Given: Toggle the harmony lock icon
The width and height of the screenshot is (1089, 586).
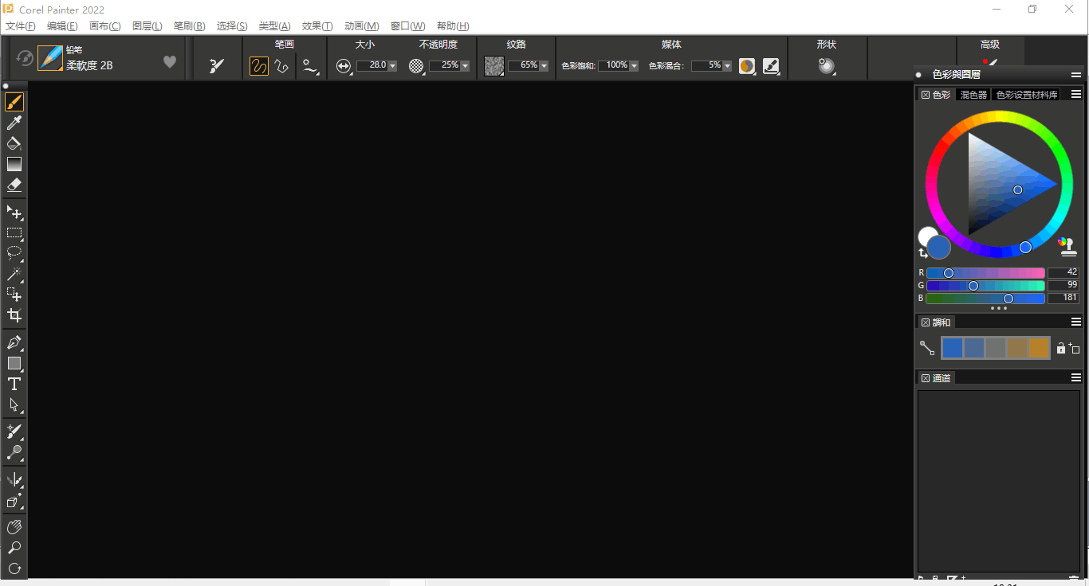Looking at the screenshot, I should pyautogui.click(x=1060, y=348).
